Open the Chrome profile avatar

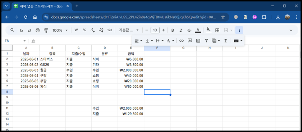coord(287,17)
